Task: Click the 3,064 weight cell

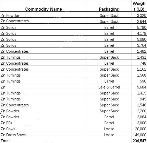Action: (x=139, y=116)
